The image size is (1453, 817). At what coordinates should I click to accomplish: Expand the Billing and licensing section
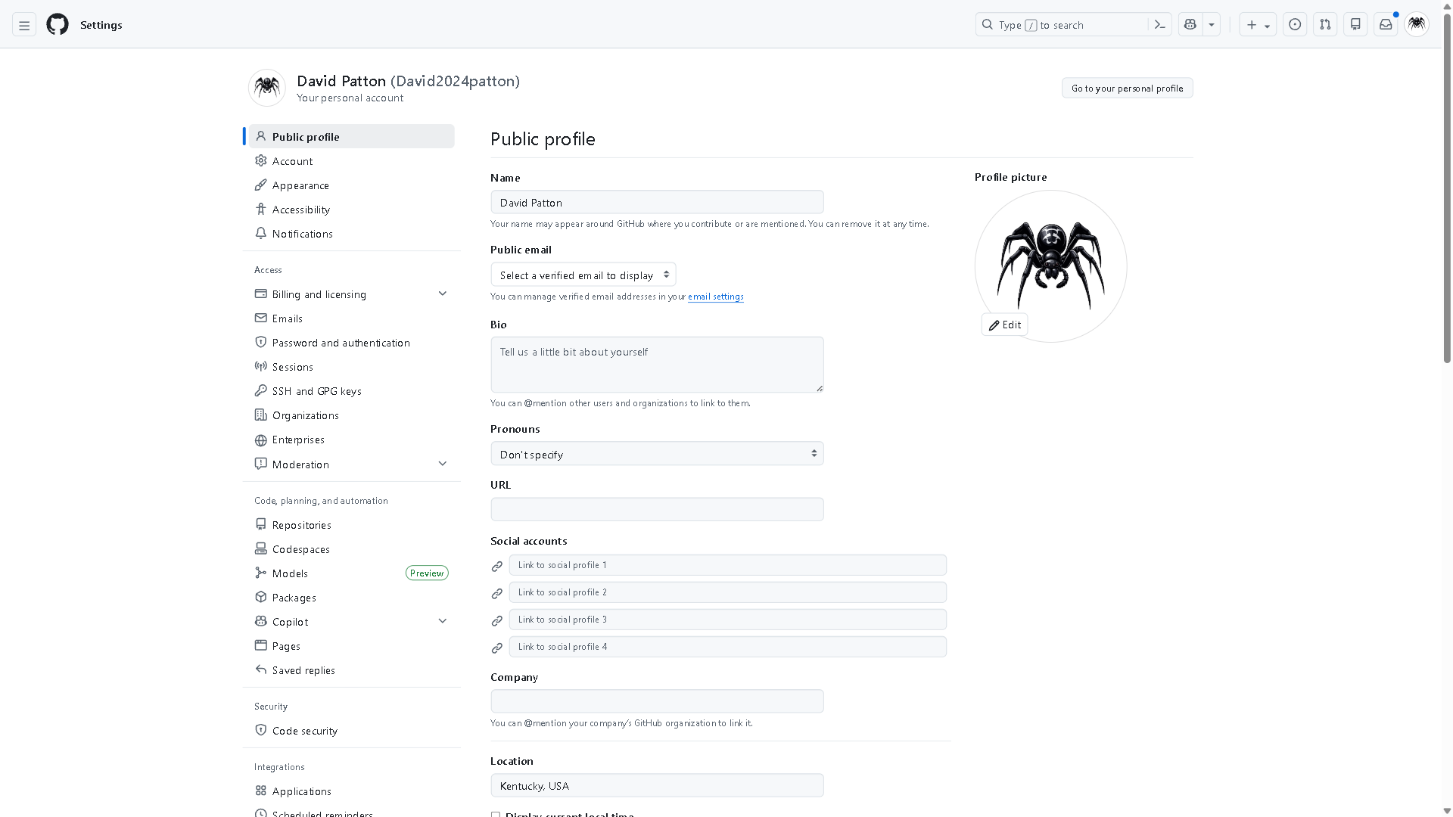443,294
